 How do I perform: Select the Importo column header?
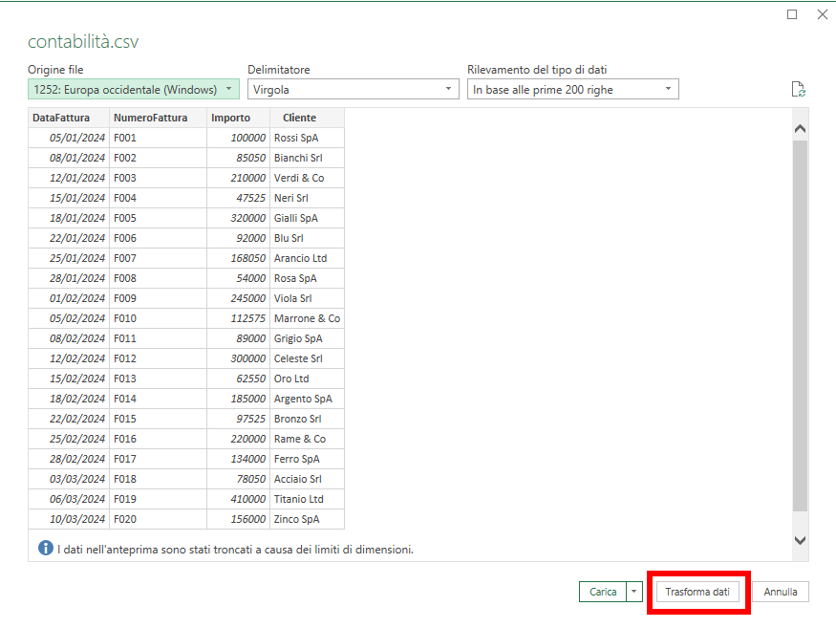coord(230,118)
